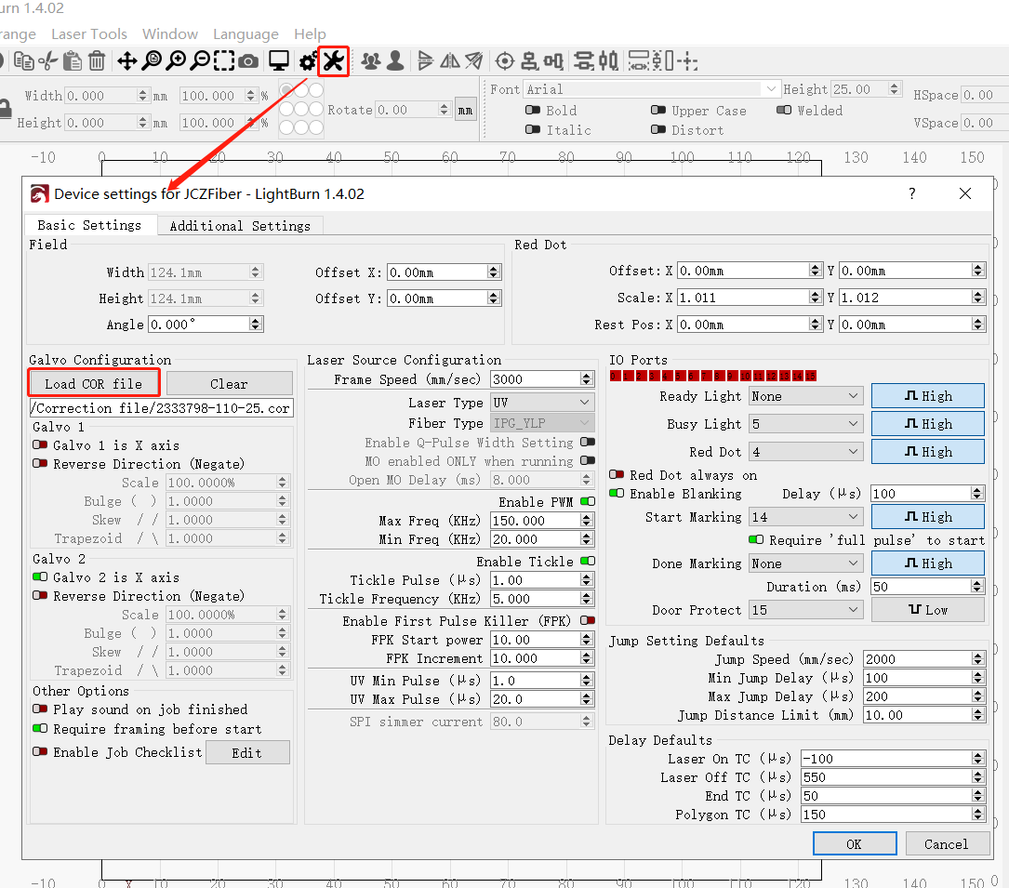This screenshot has height=888, width=1009.
Task: Open the Laser Type dropdown
Action: (542, 403)
